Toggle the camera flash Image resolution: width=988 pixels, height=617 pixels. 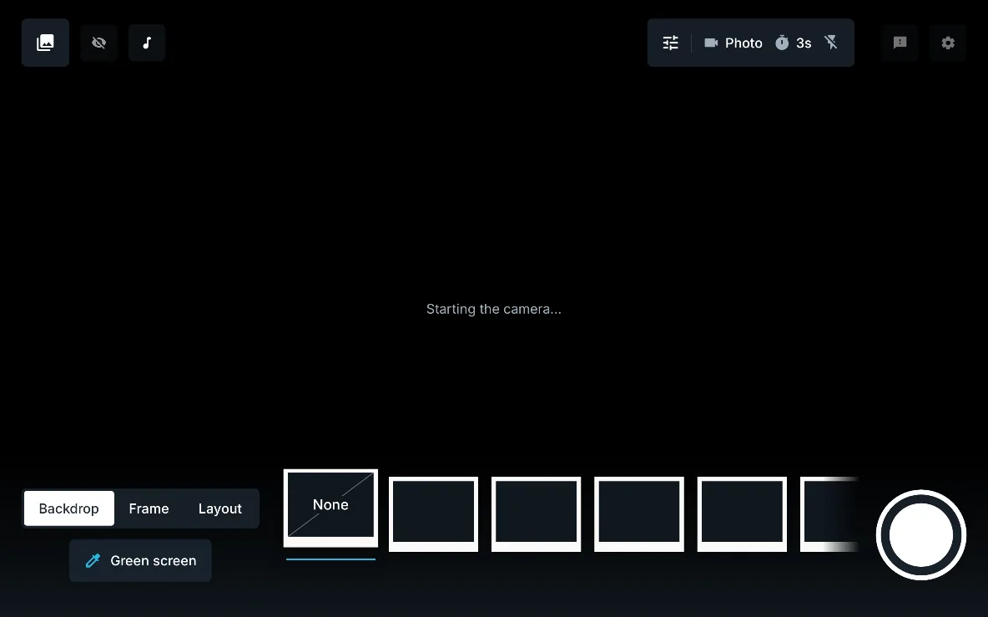click(x=831, y=43)
